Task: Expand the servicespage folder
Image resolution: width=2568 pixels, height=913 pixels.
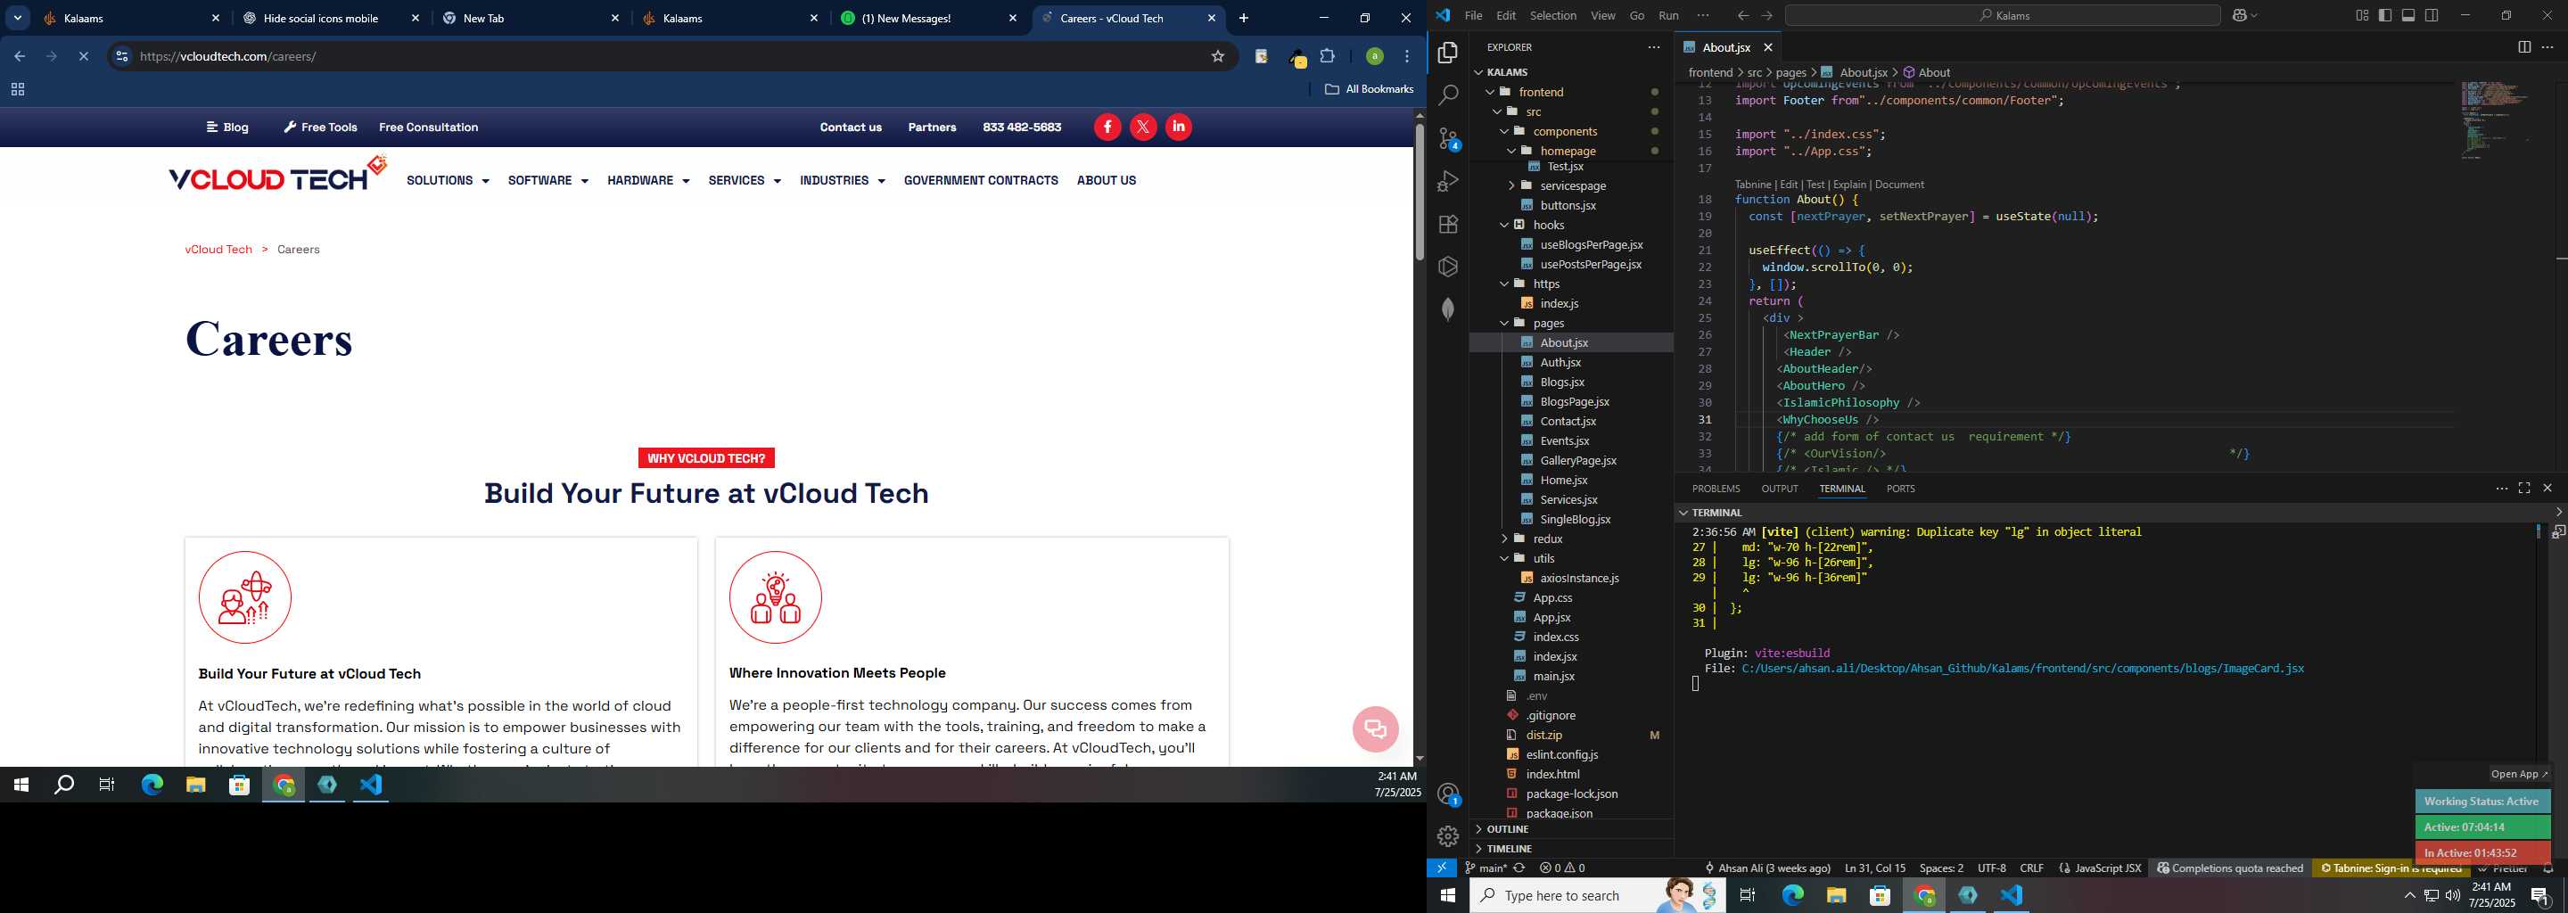Action: point(1511,185)
